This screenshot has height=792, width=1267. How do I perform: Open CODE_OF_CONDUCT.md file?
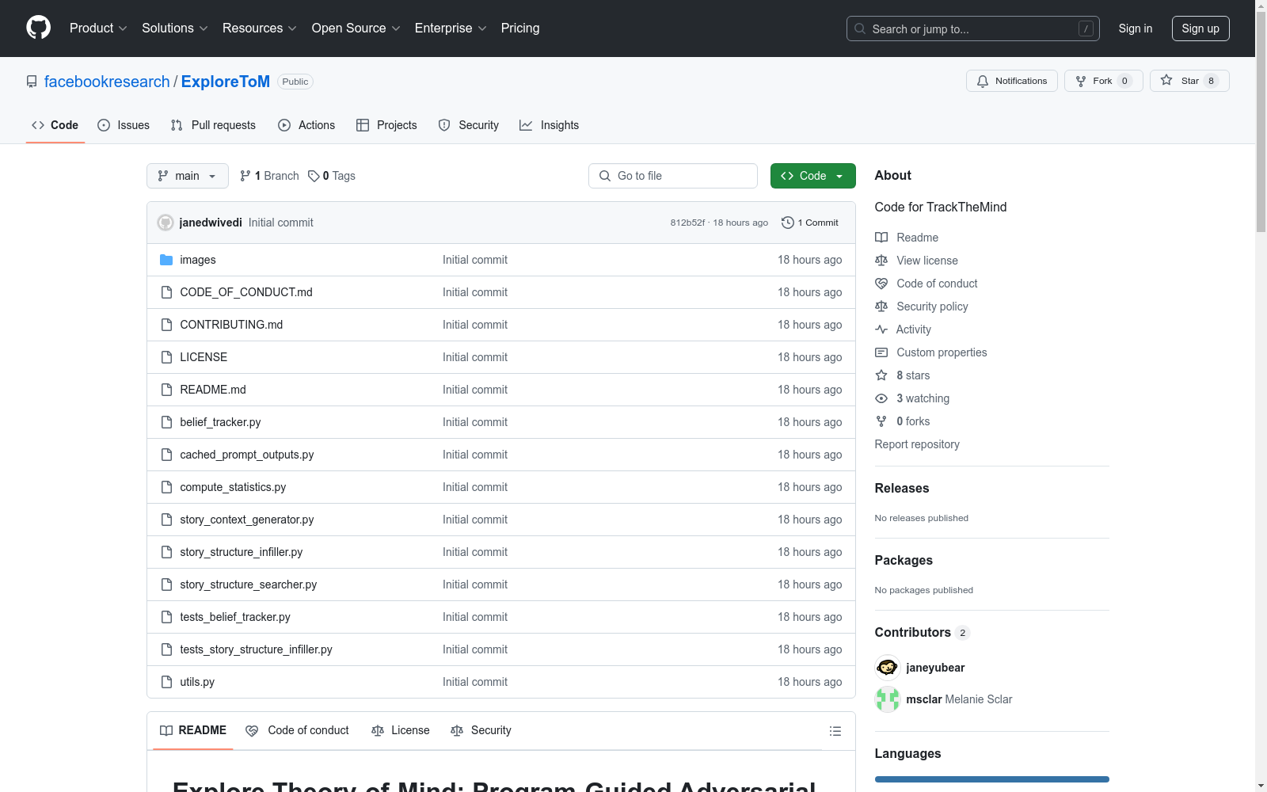(x=246, y=292)
